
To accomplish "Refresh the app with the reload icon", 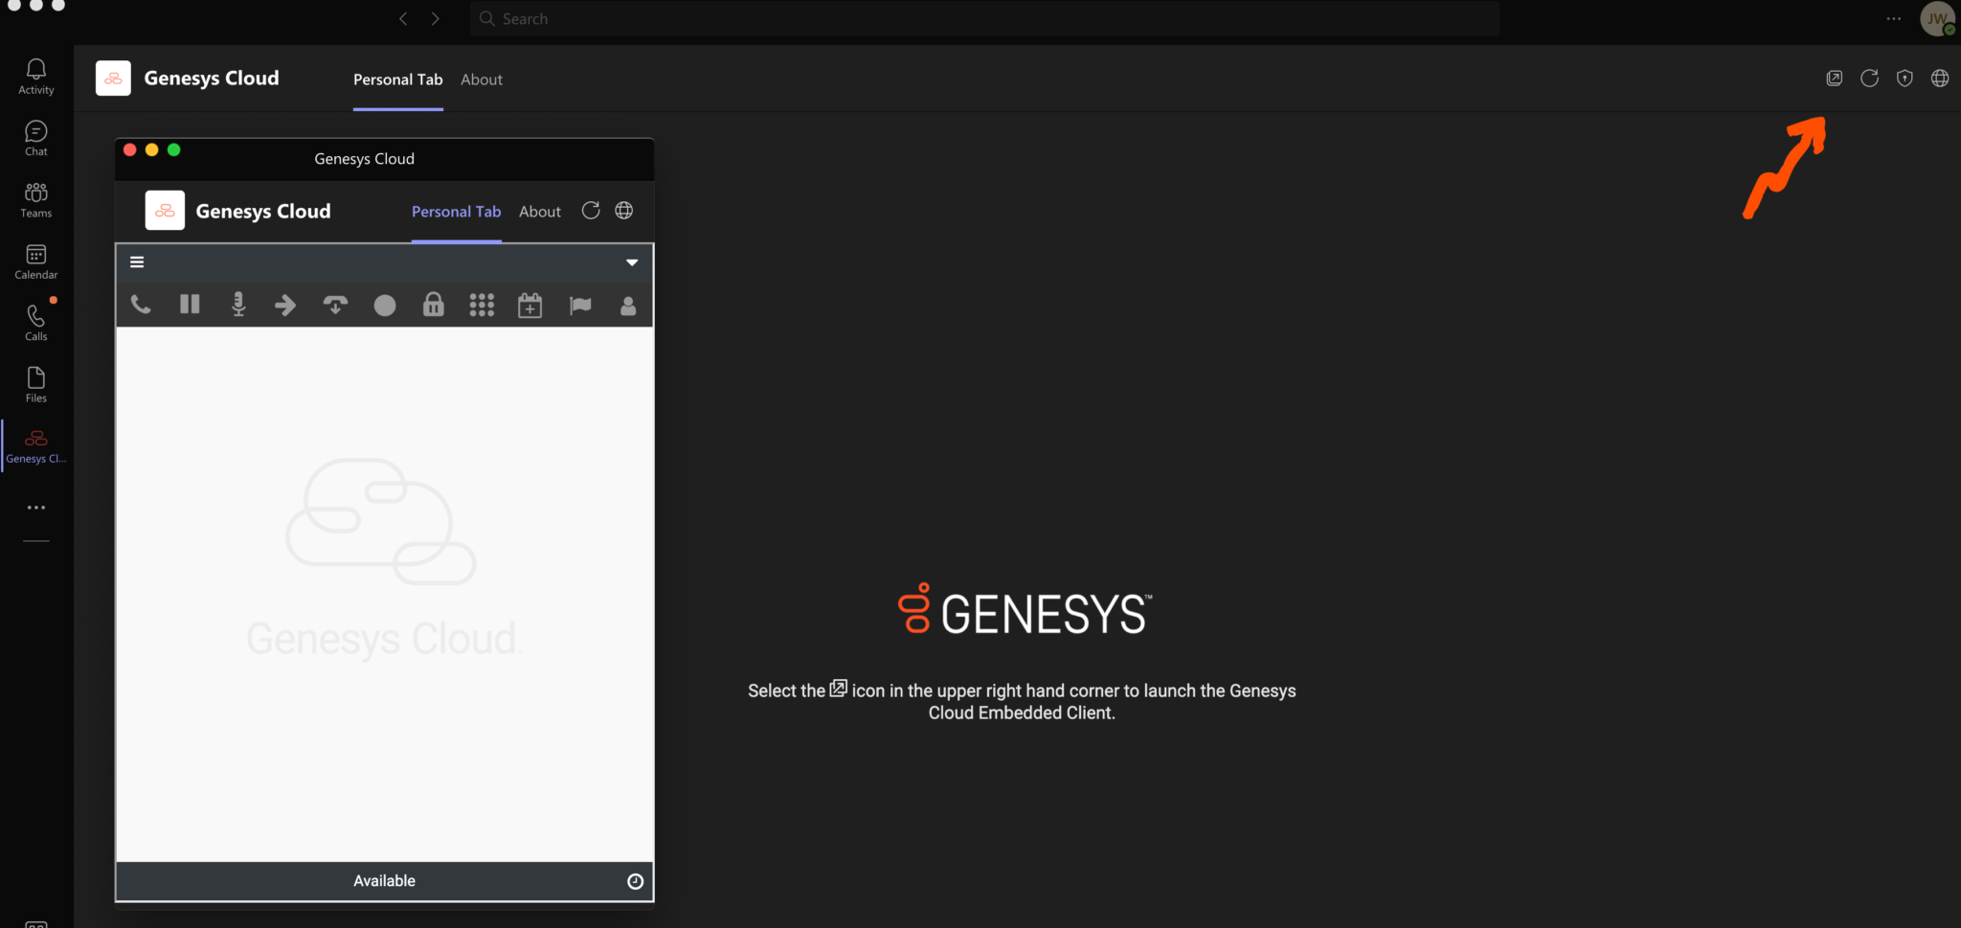I will [x=1869, y=78].
